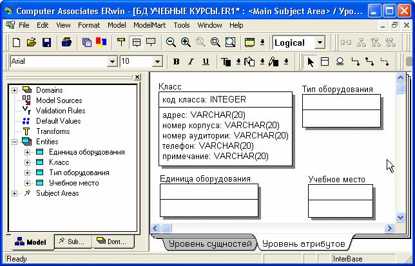The width and height of the screenshot is (415, 266).
Task: Select Model Sources in the tree
Action: click(x=59, y=100)
